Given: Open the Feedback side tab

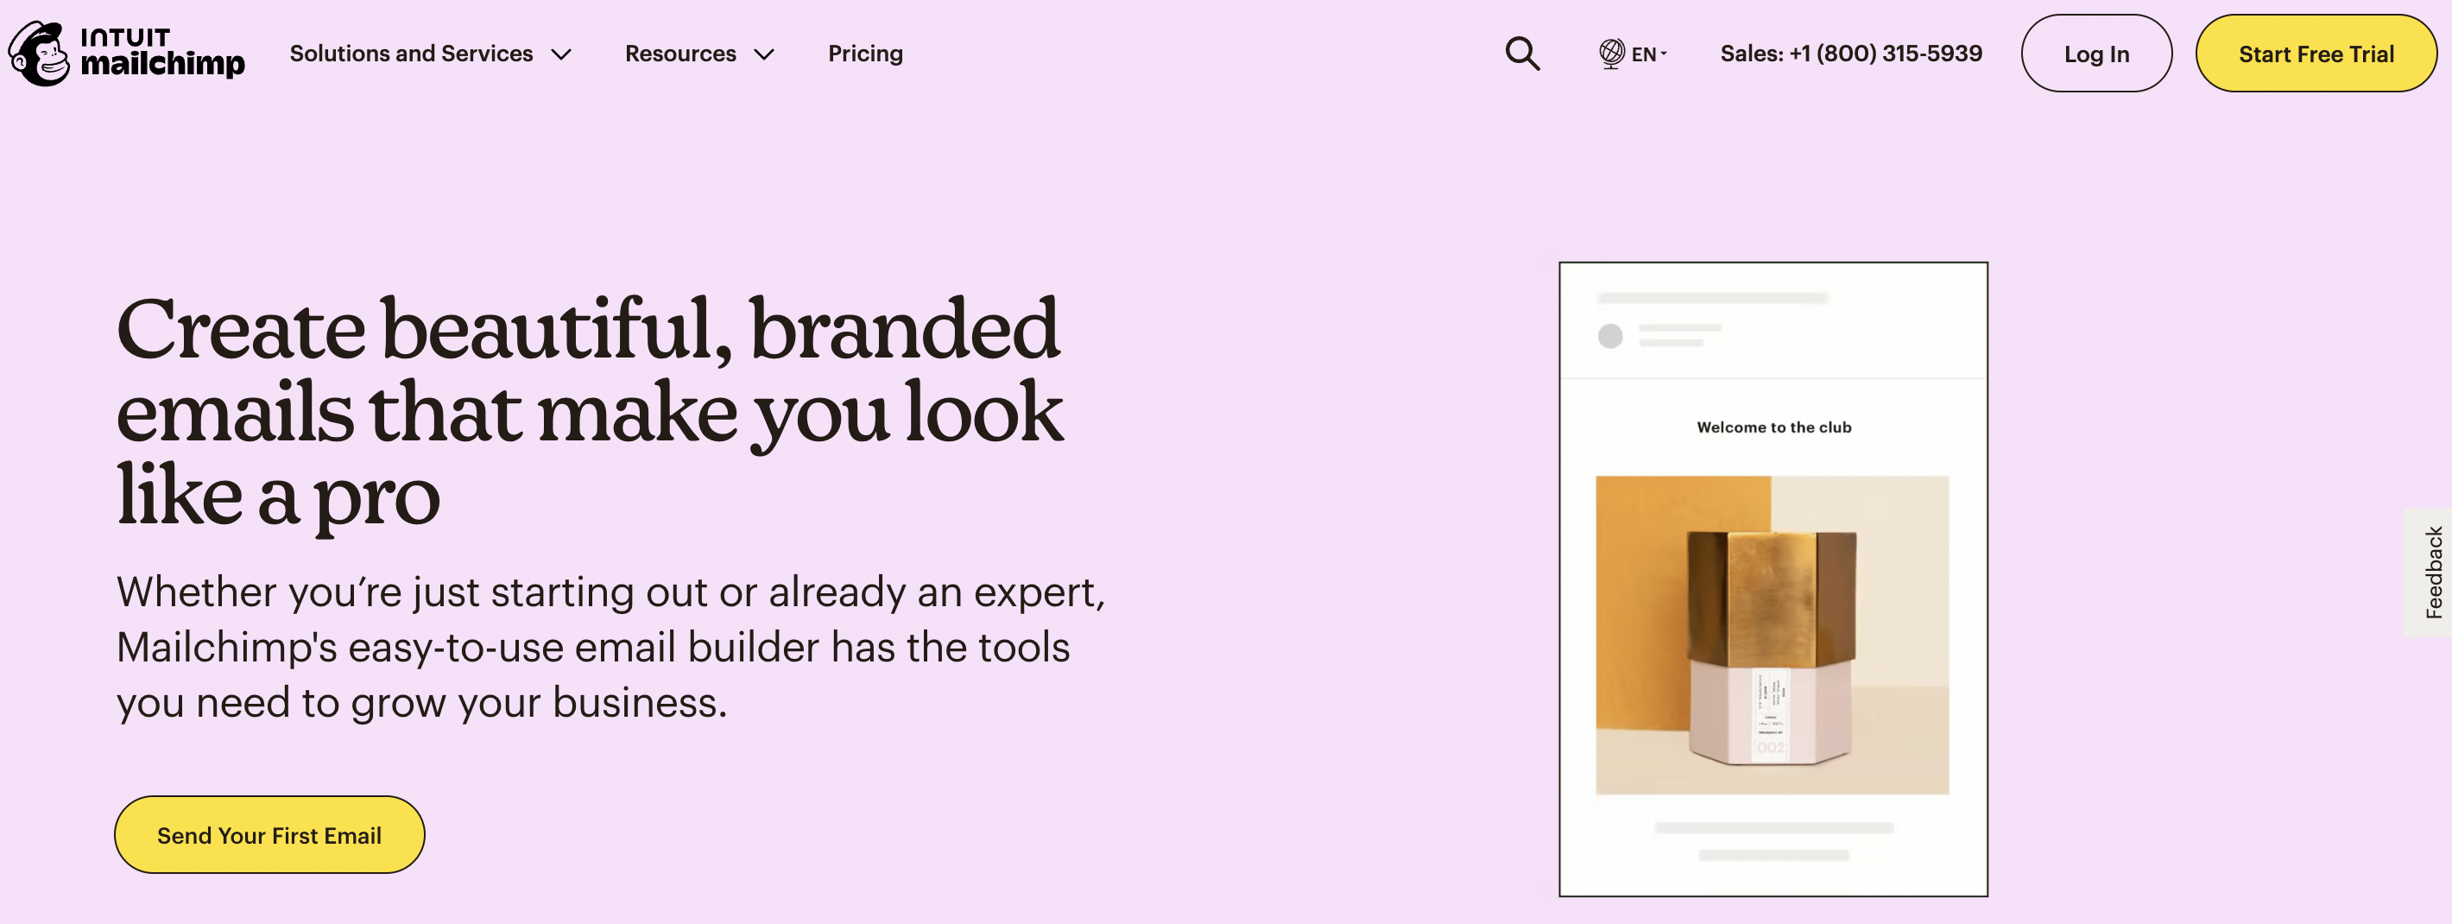Looking at the screenshot, I should pyautogui.click(x=2433, y=572).
